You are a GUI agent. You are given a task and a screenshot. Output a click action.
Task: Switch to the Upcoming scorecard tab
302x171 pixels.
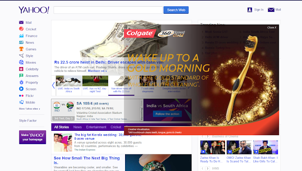[x=142, y=114]
